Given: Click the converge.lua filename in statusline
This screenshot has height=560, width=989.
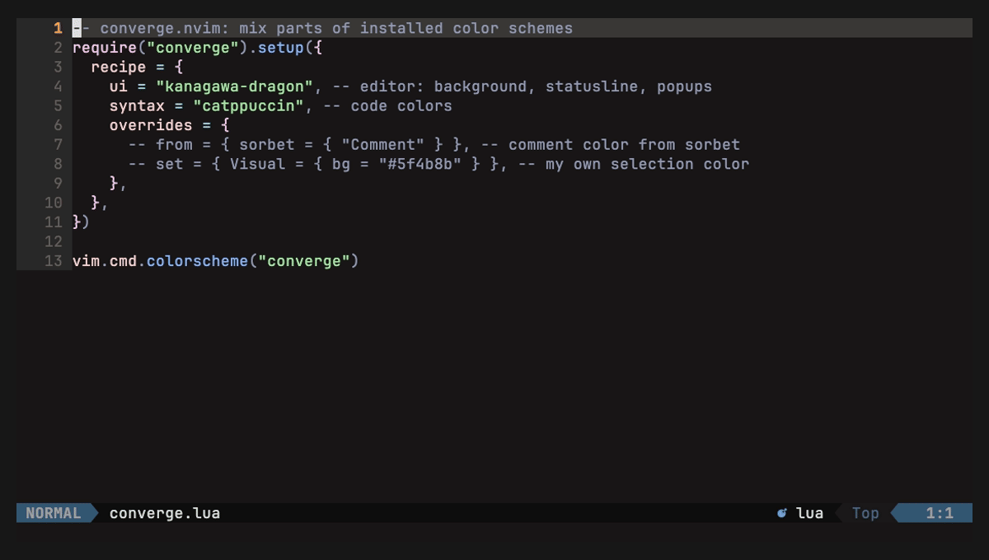Looking at the screenshot, I should 165,513.
